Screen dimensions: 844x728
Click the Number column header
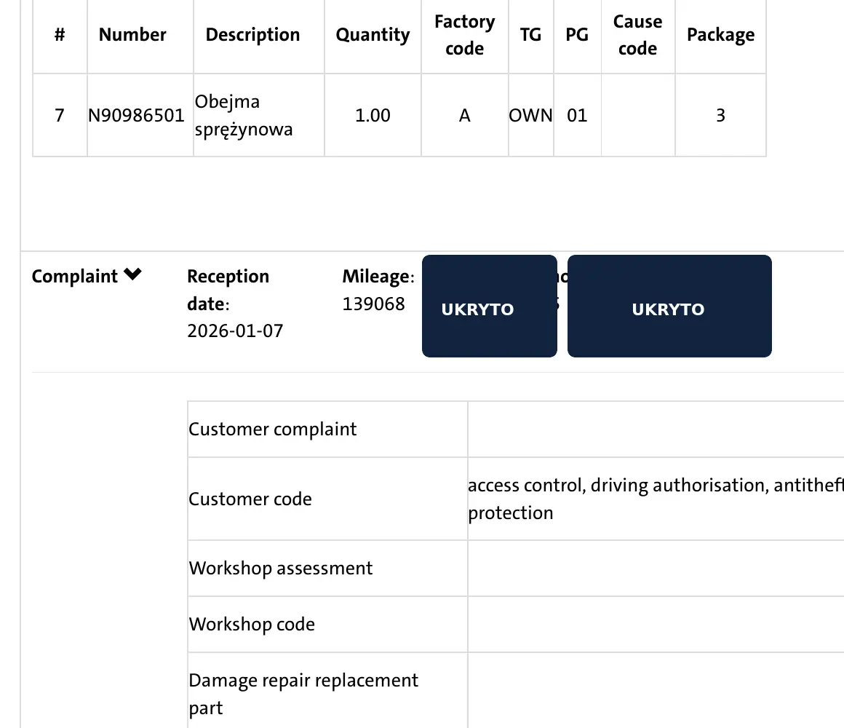tap(132, 34)
